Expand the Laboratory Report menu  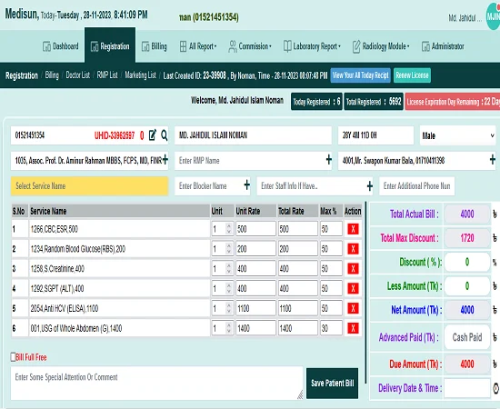click(x=312, y=46)
